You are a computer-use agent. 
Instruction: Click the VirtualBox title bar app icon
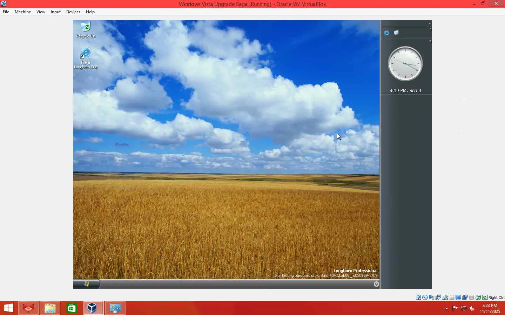coord(4,4)
